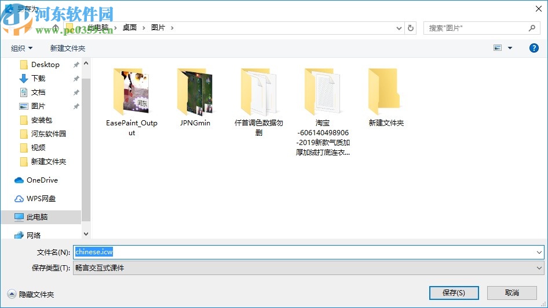
Task: Open the EasePaint_Output folder icon
Action: [x=131, y=92]
